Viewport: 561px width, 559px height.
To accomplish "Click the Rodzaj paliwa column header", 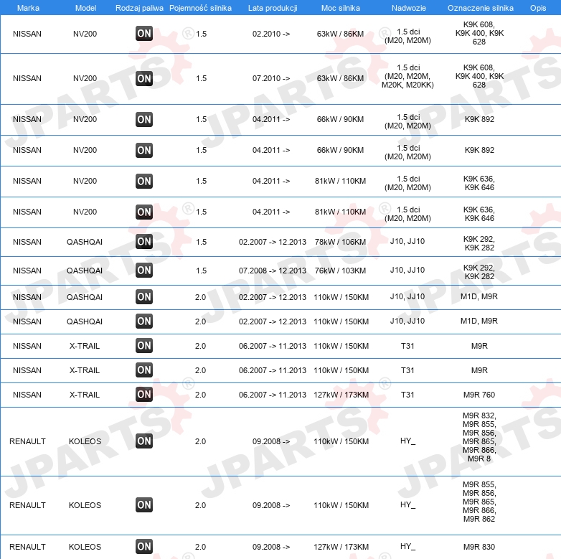I will point(139,8).
